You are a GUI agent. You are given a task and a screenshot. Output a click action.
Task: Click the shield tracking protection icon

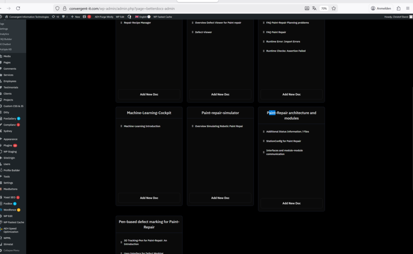(58, 8)
